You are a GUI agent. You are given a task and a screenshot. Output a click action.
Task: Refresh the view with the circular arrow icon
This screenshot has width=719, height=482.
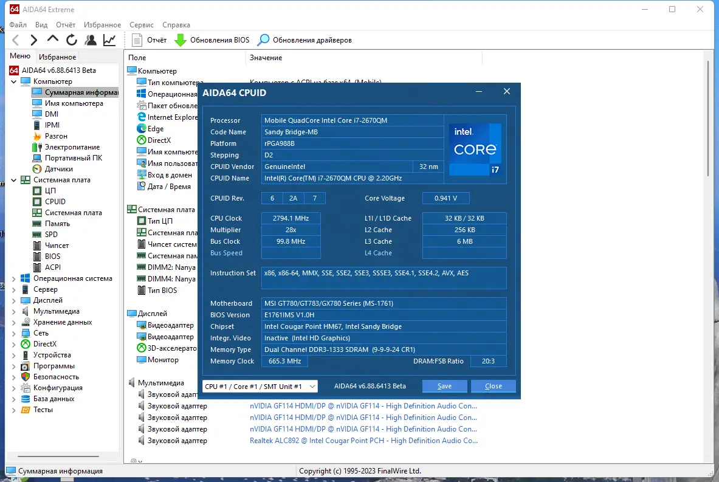[72, 40]
